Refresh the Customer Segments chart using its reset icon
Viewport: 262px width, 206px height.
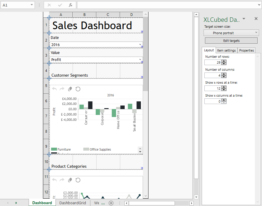pyautogui.click(x=78, y=89)
